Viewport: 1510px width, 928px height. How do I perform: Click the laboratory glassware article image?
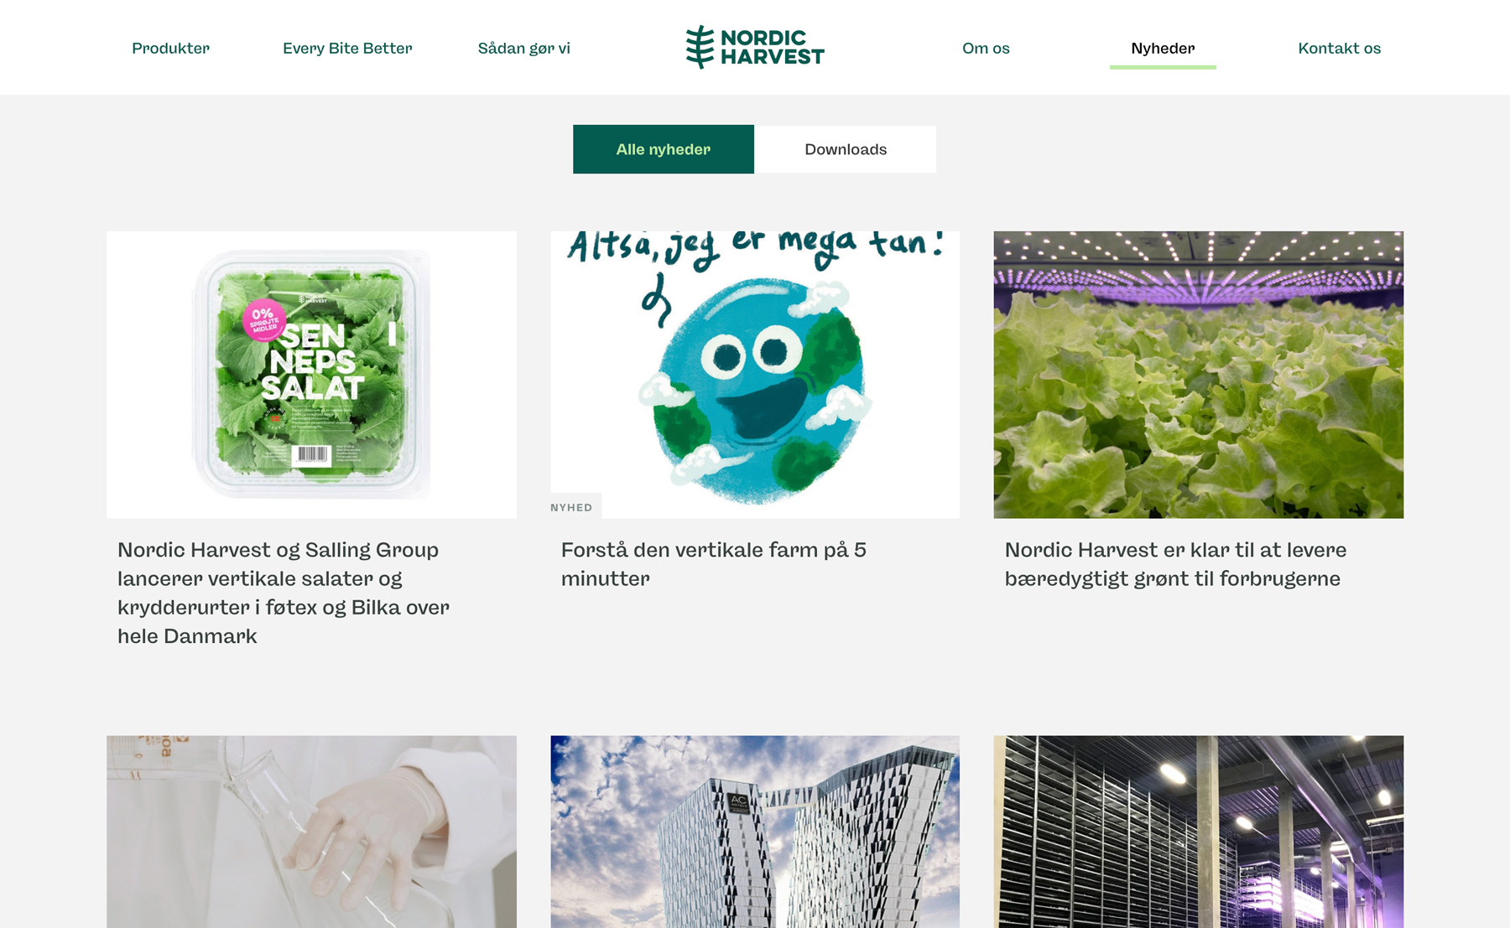tap(311, 830)
